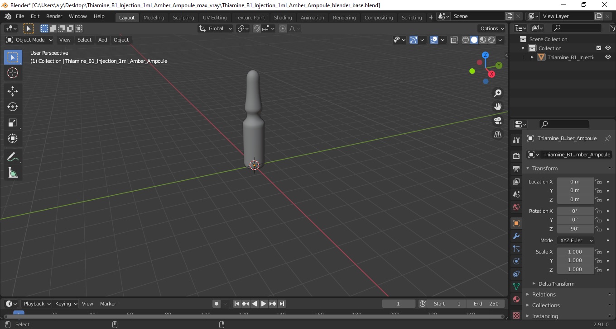Jump to the end frame
Viewport: 616px width, 329px height.
click(282, 304)
